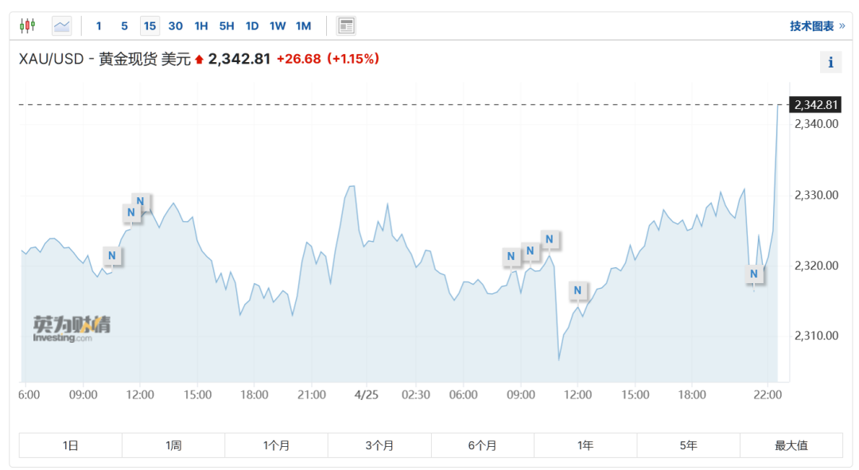This screenshot has height=470, width=859.
Task: Click the Investing.com watermark logo
Action: 71,328
